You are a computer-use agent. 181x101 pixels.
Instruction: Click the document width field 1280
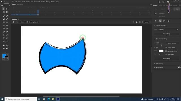tap(158, 43)
